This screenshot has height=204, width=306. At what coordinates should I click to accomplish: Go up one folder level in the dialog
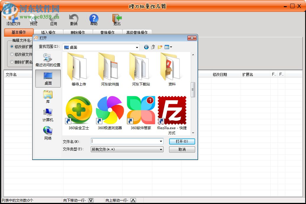pyautogui.click(x=153, y=47)
